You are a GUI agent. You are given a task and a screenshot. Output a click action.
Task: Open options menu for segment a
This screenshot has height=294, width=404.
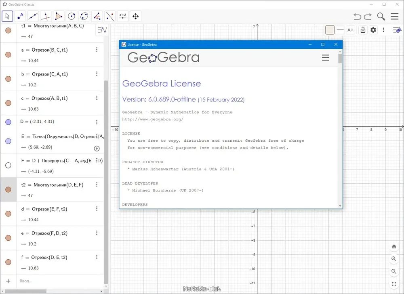coord(97,49)
